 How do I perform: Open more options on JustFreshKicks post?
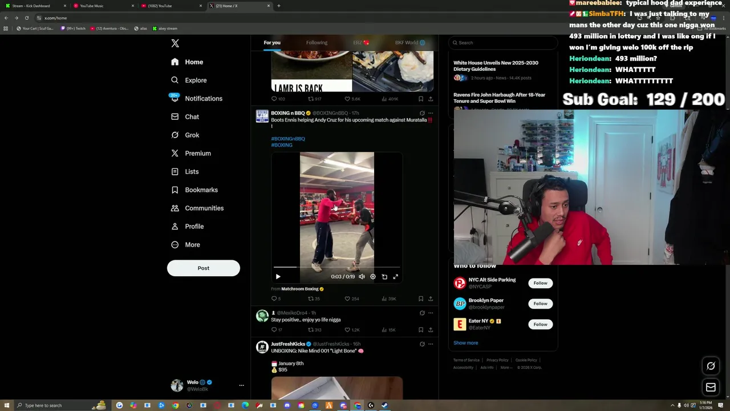[431, 344]
